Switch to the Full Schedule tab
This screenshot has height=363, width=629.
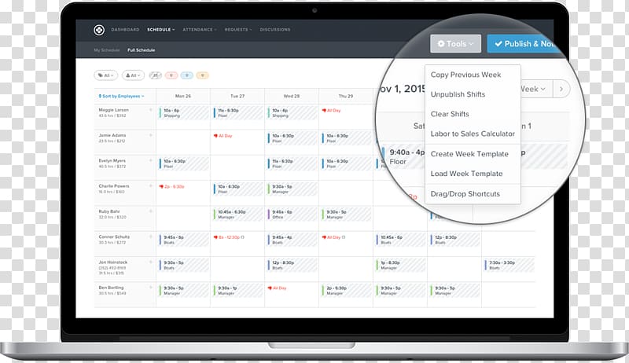coord(142,50)
